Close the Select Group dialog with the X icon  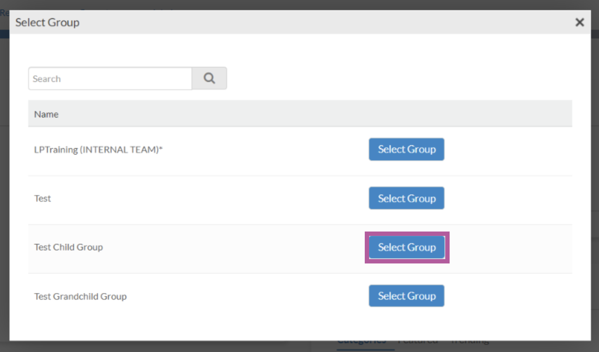(579, 22)
